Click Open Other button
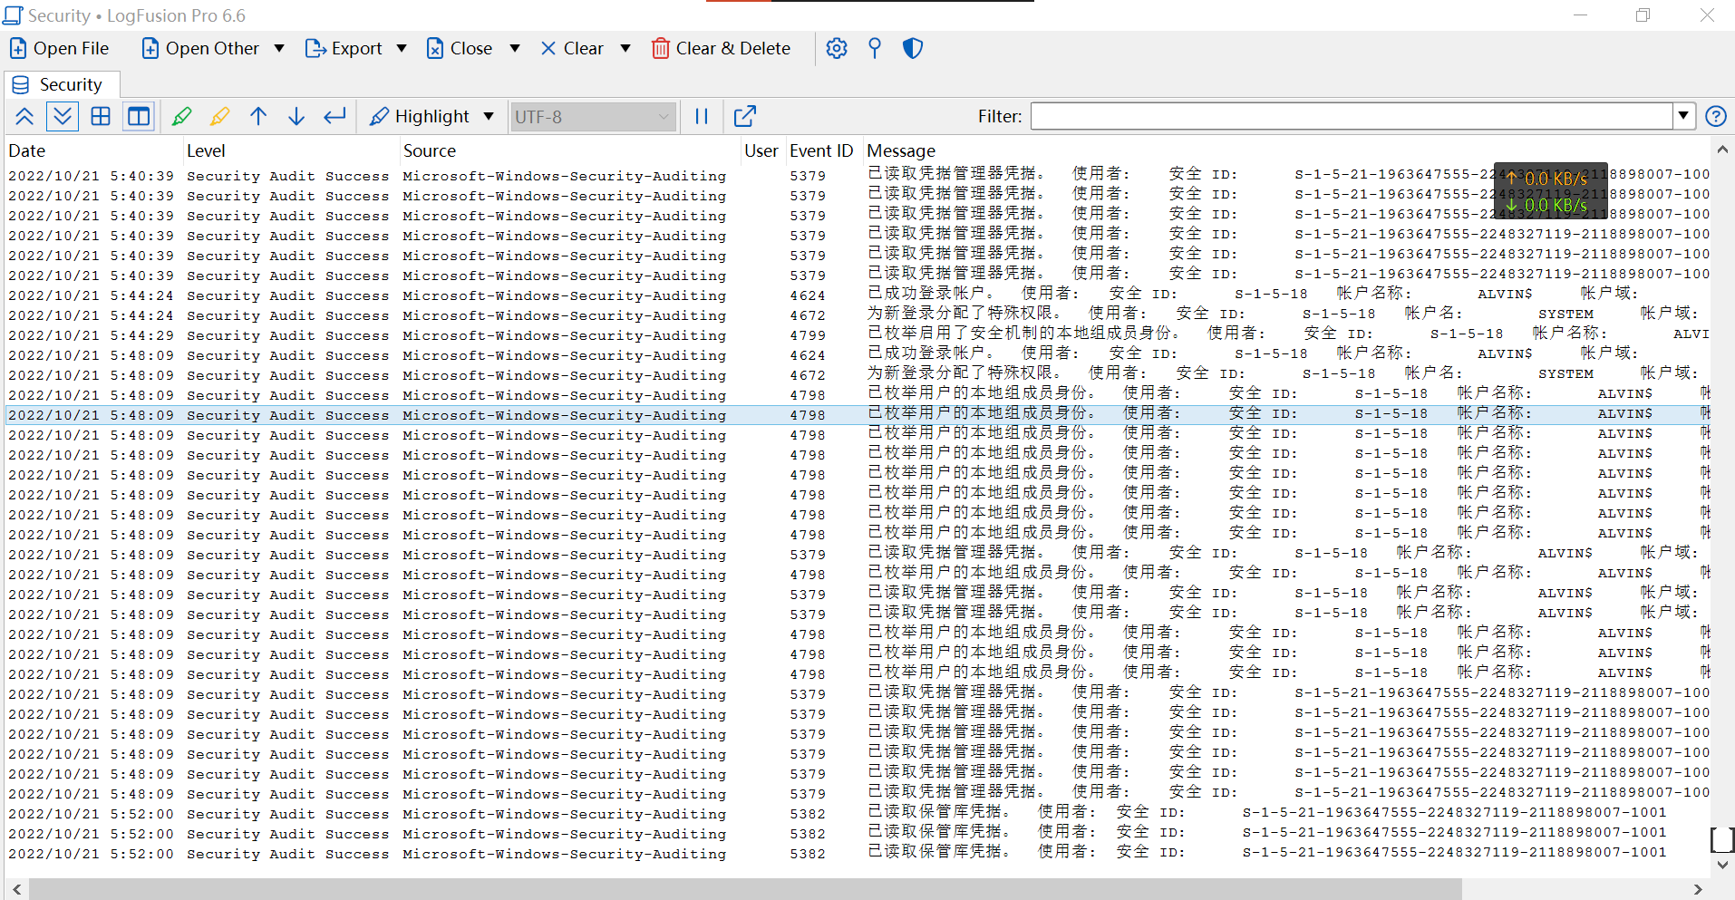The height and width of the screenshot is (900, 1735). tap(200, 49)
